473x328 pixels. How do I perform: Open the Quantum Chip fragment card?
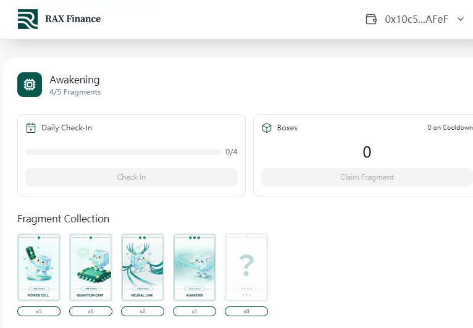(91, 267)
